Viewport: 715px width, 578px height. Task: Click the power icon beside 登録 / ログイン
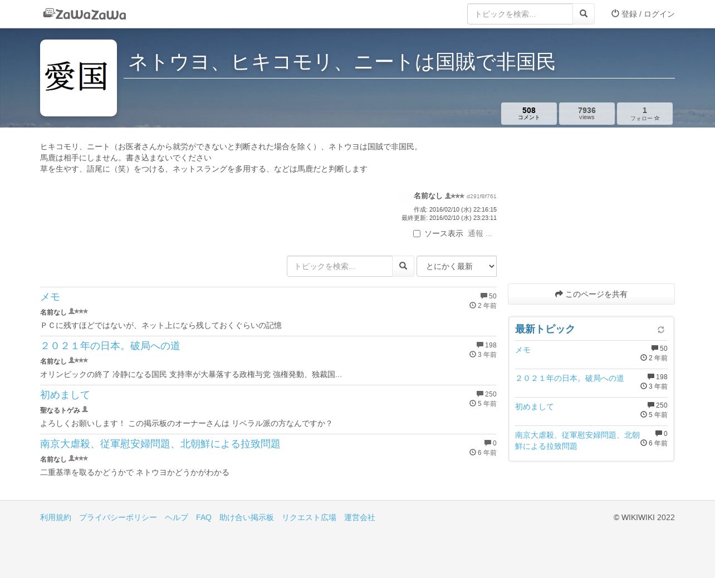click(x=615, y=13)
